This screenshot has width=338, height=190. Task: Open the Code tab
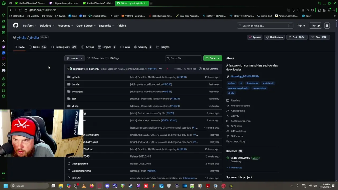[x=20, y=47]
